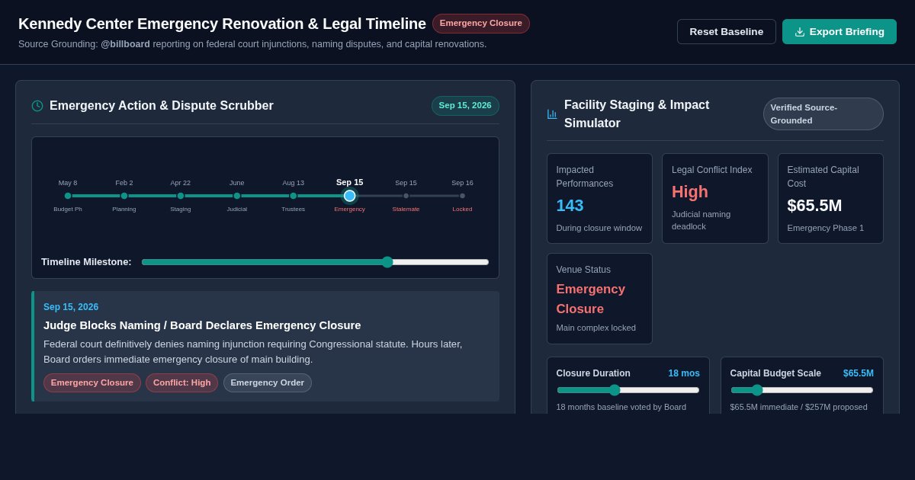Click the Verified Source-Grounded badge
Viewport: 915px width, 480px height.
point(823,114)
